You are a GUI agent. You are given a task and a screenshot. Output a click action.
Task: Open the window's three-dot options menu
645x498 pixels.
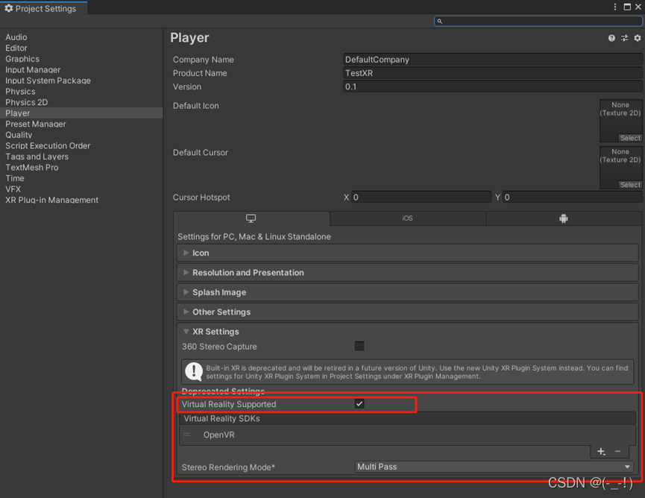tap(616, 7)
